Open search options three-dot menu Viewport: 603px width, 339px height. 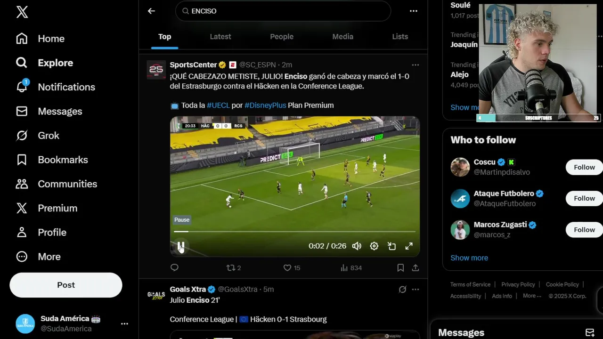pyautogui.click(x=414, y=11)
